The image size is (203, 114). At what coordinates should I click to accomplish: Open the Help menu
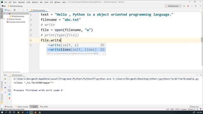(x=64, y=2)
